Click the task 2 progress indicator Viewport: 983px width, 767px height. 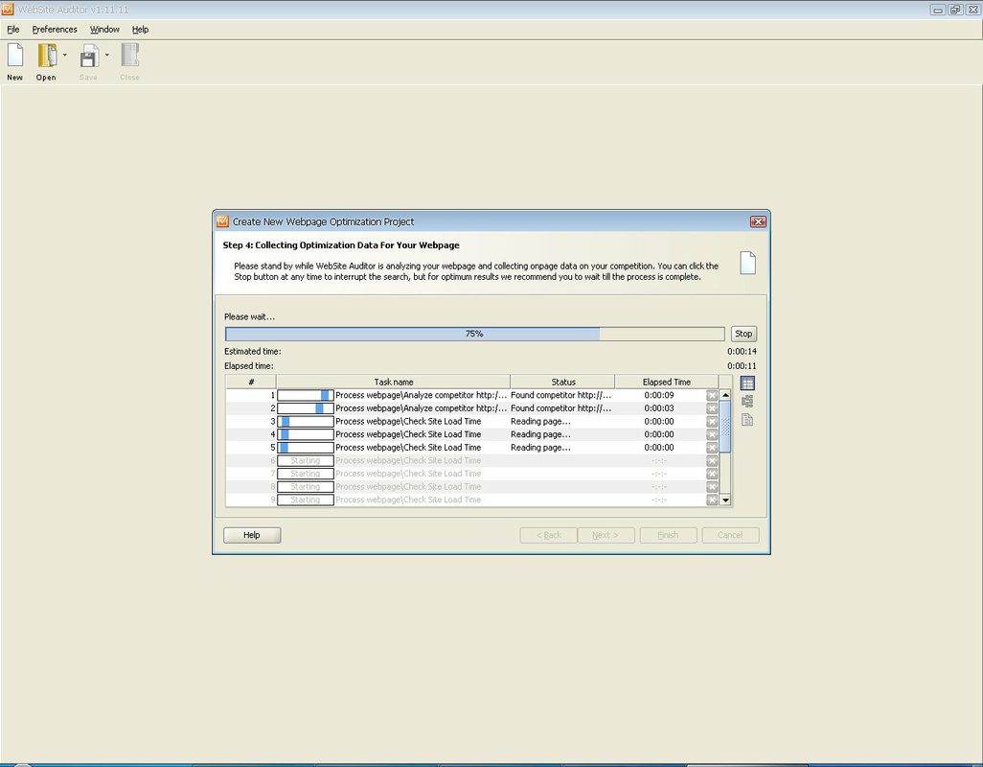[306, 408]
